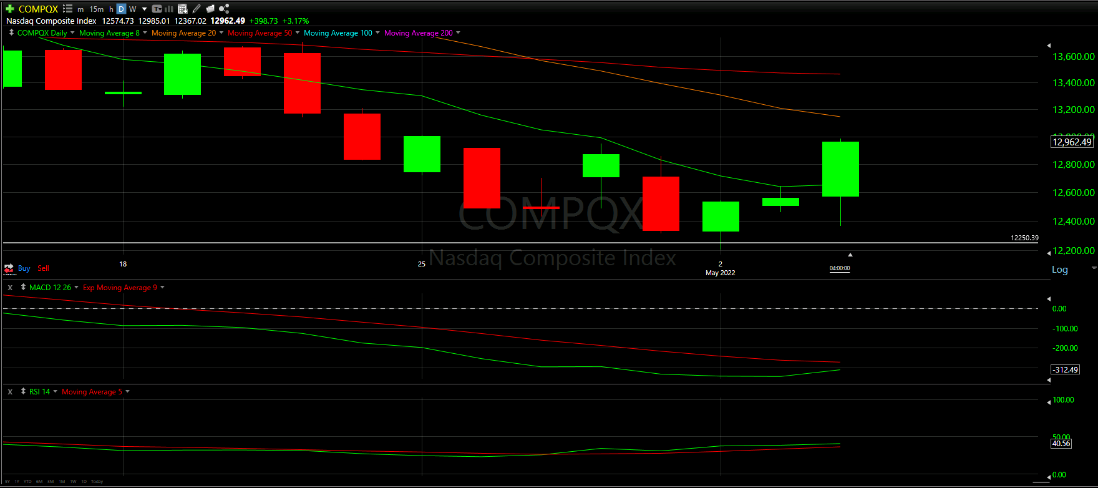Click the 40.56 RSI value label

[1061, 444]
